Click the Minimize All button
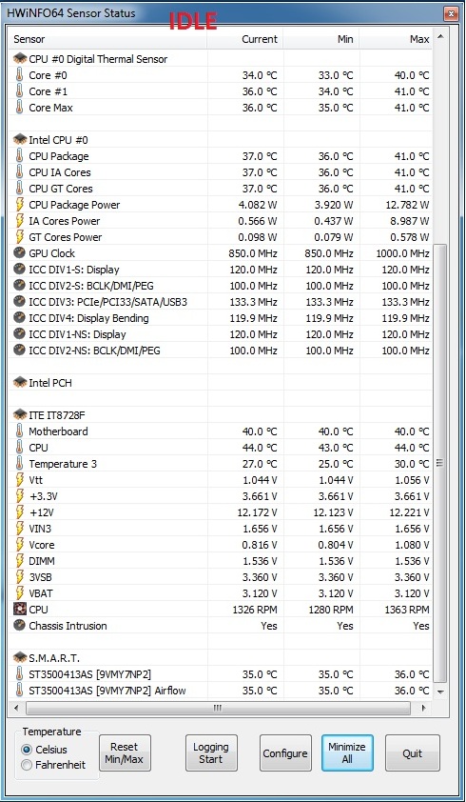Screen dimensions: 466x802 tap(347, 752)
